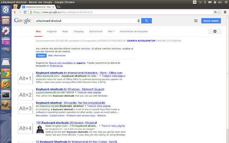
Task: Click the icon left of bookmark star
Action: (215, 12)
